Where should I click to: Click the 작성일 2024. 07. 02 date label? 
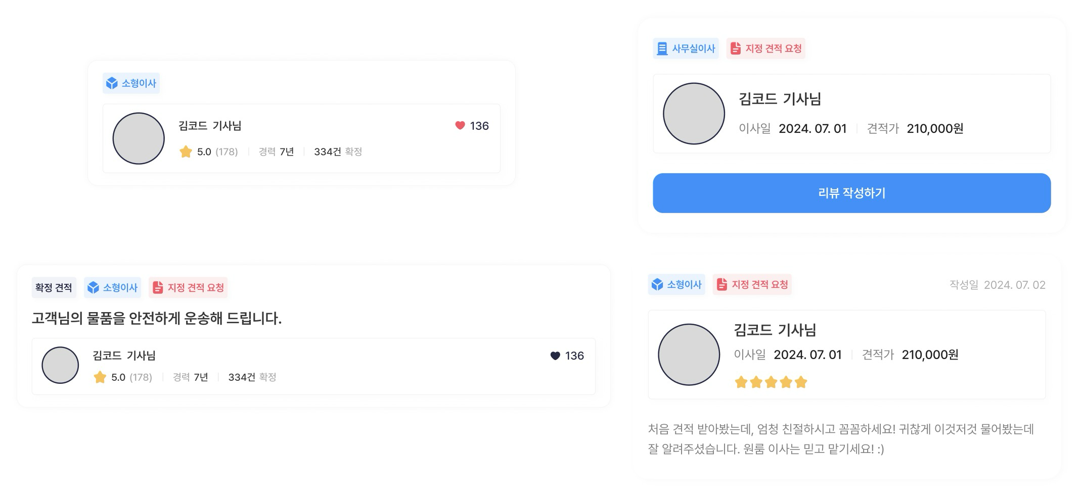pyautogui.click(x=997, y=285)
